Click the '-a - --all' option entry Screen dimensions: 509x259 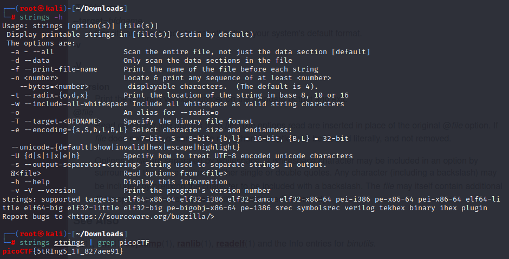32,52
